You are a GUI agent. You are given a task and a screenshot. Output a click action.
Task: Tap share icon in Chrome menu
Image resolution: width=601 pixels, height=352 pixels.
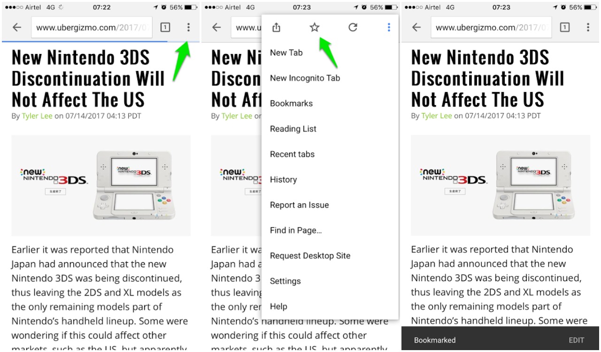point(277,28)
